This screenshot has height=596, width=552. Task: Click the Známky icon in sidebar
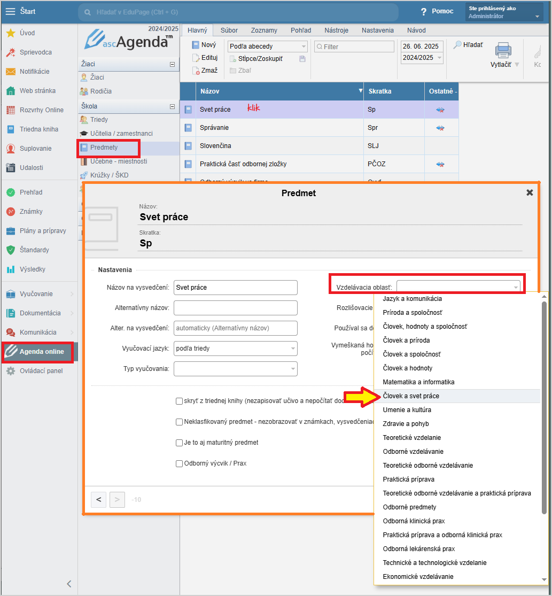coord(11,212)
